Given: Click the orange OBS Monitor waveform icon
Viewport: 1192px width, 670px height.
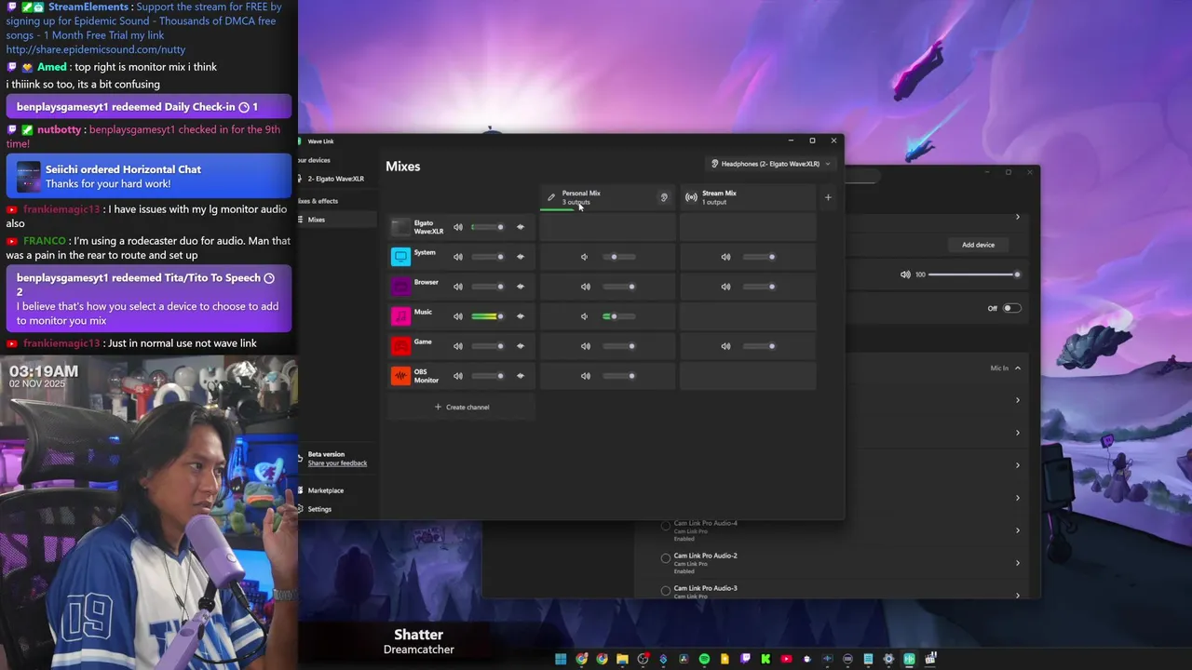Looking at the screenshot, I should click(x=400, y=376).
